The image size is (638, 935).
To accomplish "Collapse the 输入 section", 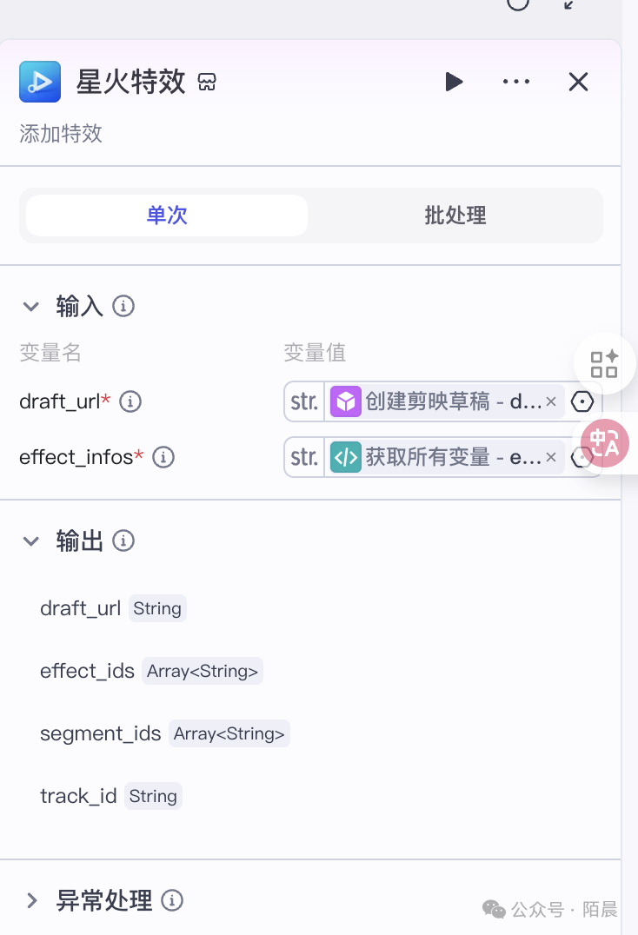I will click(x=31, y=306).
